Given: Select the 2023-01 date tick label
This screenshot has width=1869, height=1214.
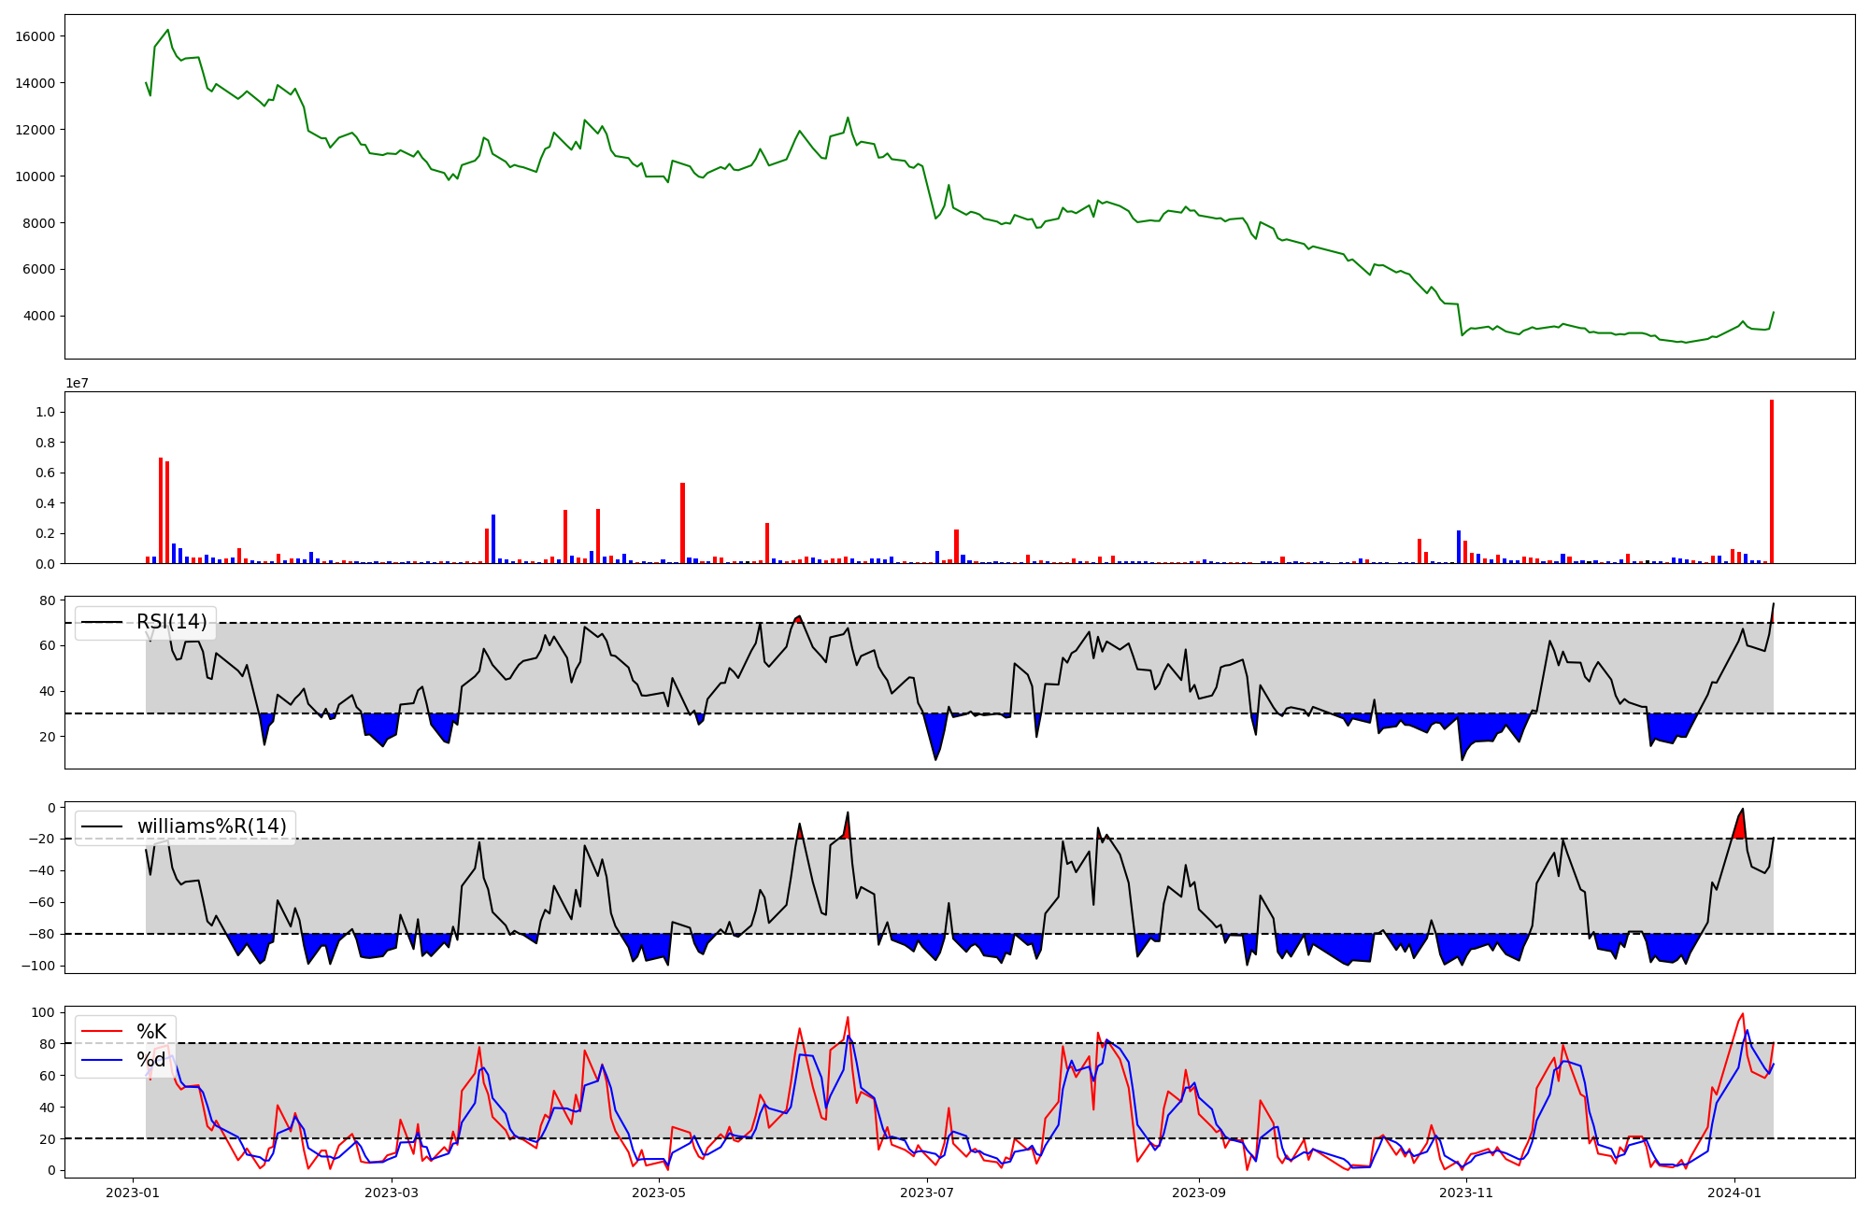Looking at the screenshot, I should (x=133, y=1193).
